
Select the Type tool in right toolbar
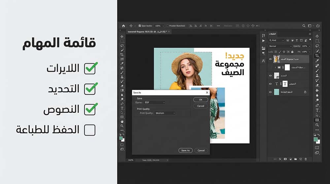coord(317,110)
